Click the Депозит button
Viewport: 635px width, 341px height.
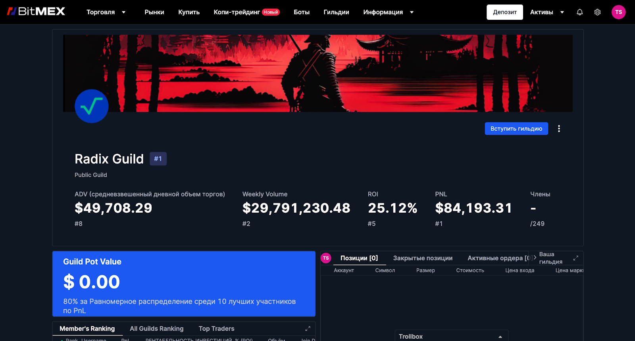point(505,12)
